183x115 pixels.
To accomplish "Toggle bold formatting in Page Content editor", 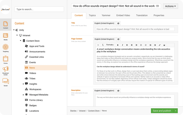I will [x=118, y=45].
